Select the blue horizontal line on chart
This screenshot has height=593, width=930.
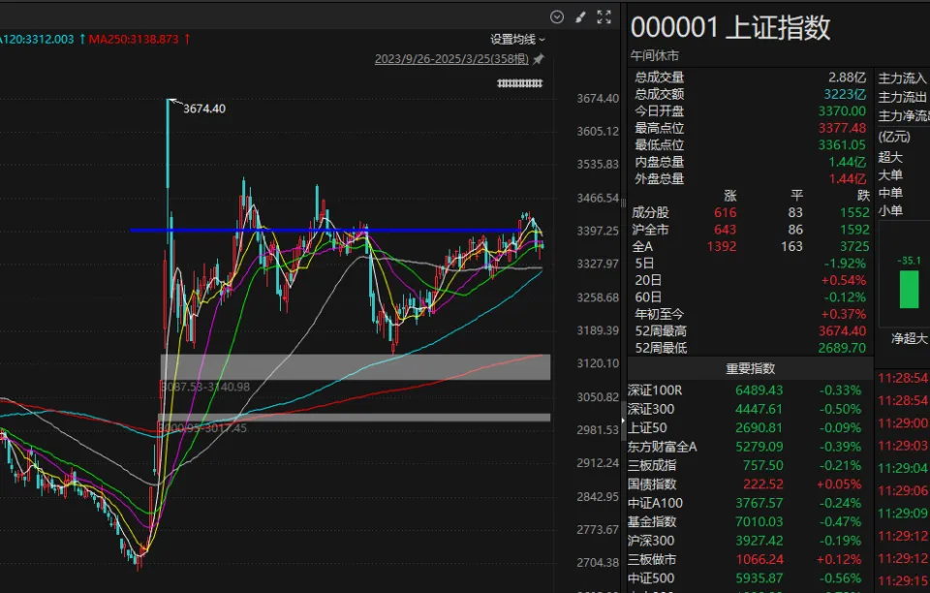pyautogui.click(x=291, y=231)
